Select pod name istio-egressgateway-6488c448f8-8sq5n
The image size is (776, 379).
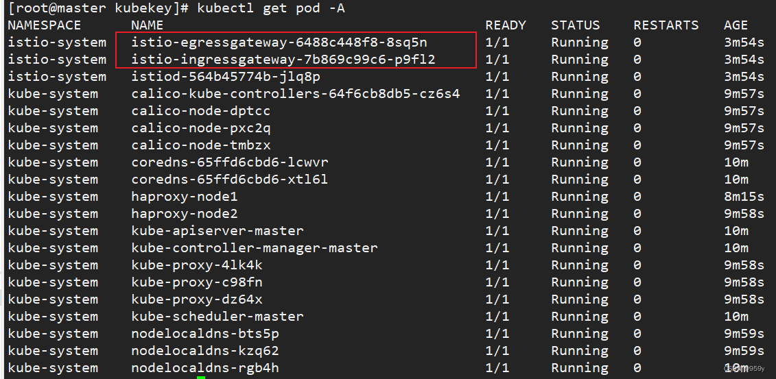[279, 42]
